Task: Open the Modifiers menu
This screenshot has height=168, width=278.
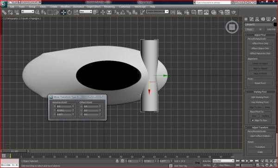Action: (65, 7)
